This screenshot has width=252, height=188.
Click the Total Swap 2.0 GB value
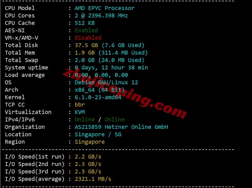[x=85, y=60]
